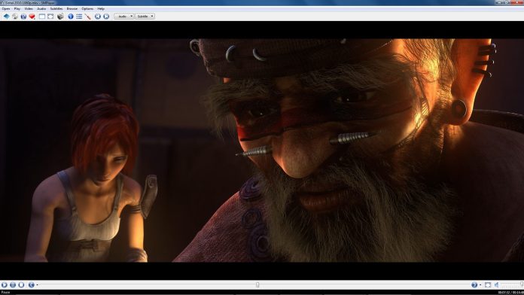Open the disc icon in the toolbar
Screen dimensions: 524x295
click(x=15, y=17)
